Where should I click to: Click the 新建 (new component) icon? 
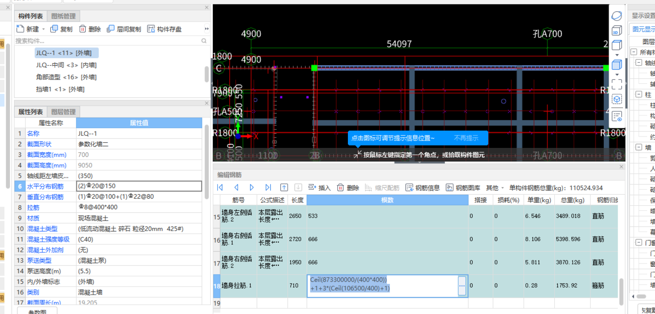click(20, 29)
